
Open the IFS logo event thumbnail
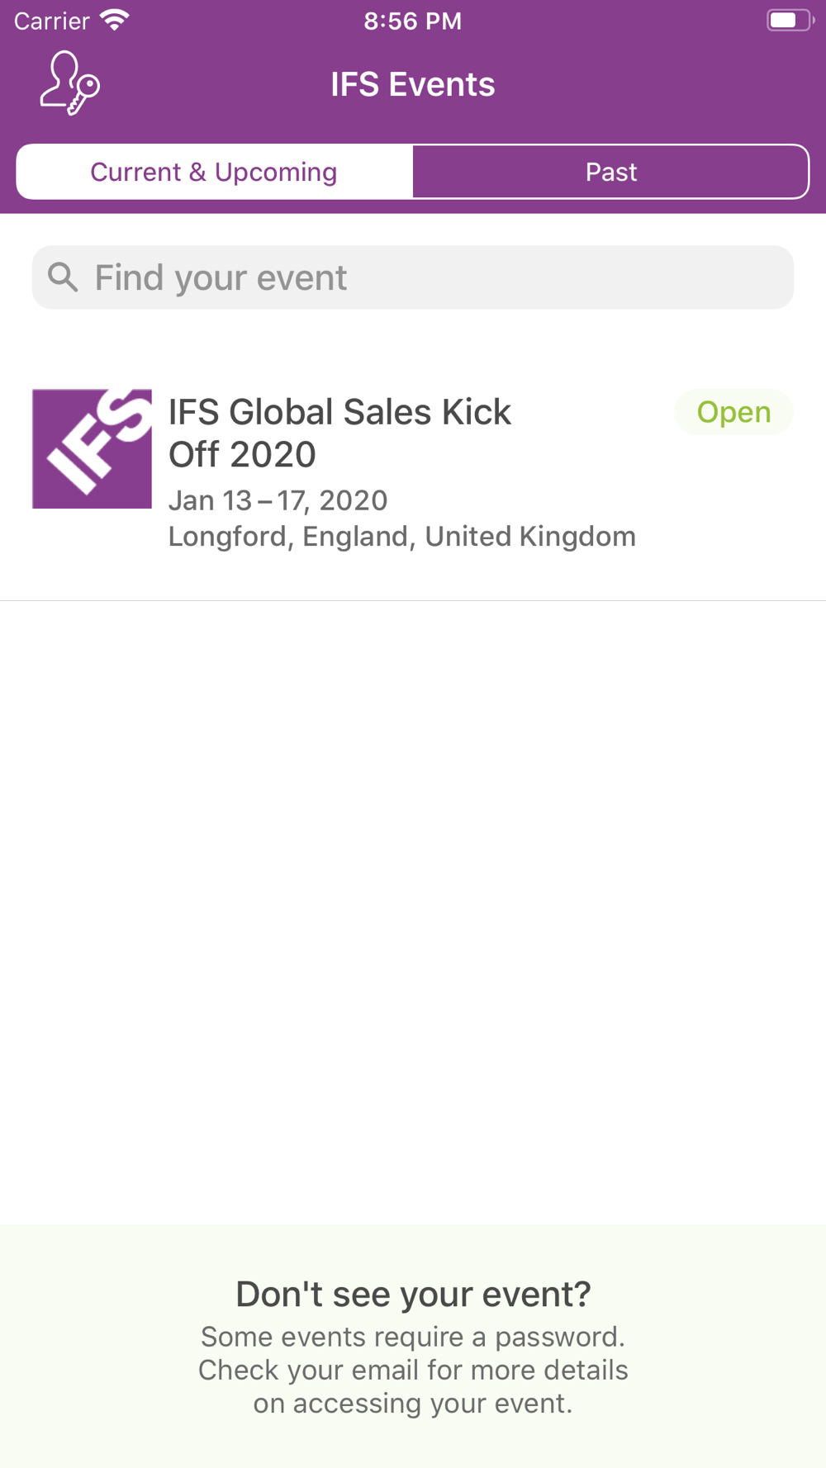[x=92, y=448]
